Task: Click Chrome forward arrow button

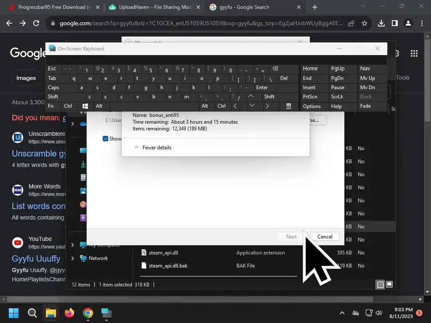Action: click(x=23, y=24)
